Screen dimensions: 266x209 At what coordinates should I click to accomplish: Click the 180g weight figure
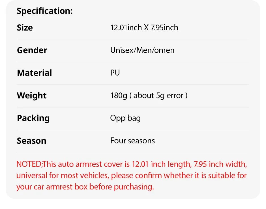[x=119, y=96]
